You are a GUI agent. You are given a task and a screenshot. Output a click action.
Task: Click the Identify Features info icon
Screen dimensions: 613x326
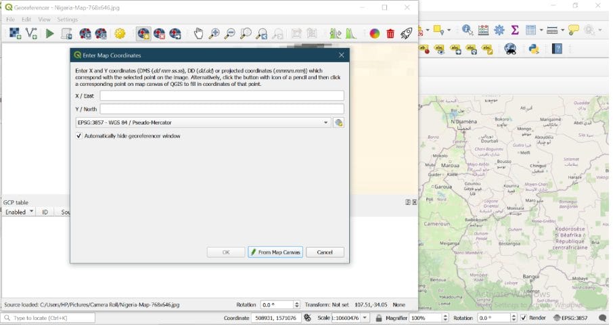click(468, 30)
